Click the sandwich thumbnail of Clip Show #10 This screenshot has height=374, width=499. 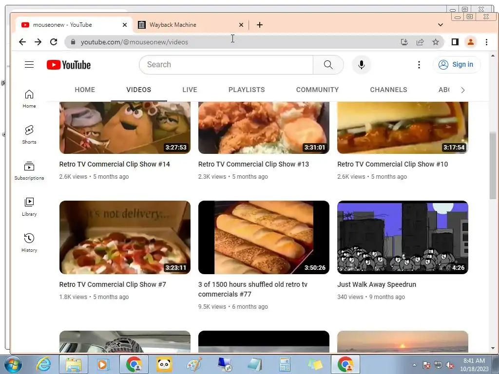[403, 128]
